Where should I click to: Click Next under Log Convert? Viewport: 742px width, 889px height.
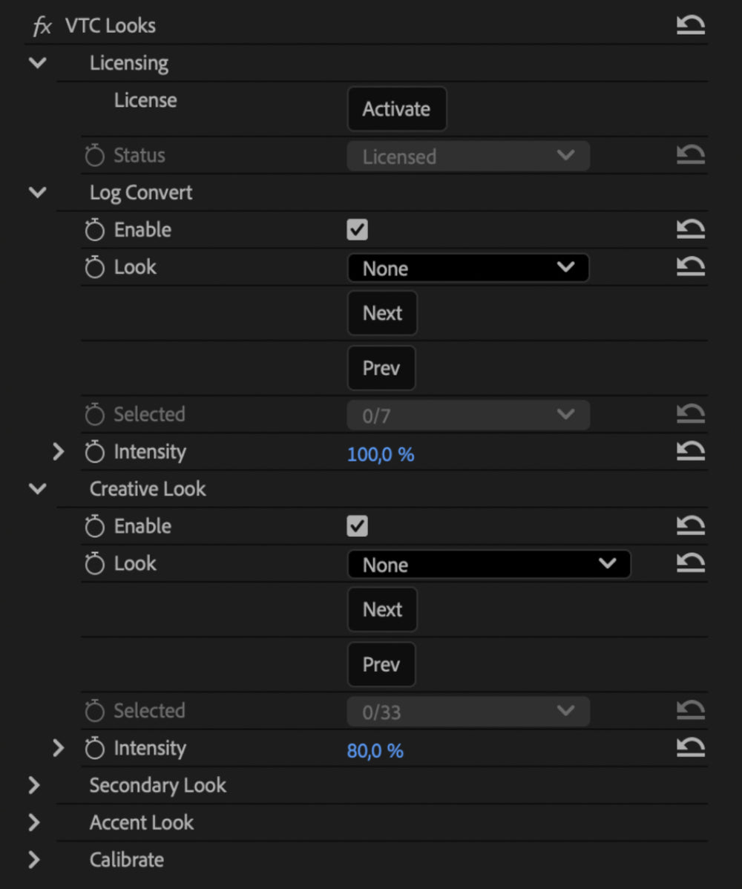pos(382,313)
